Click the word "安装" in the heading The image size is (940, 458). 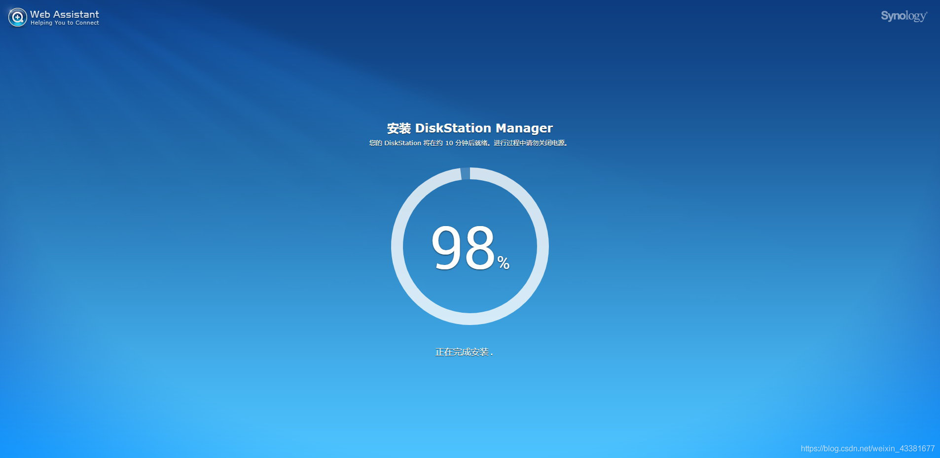pos(398,129)
